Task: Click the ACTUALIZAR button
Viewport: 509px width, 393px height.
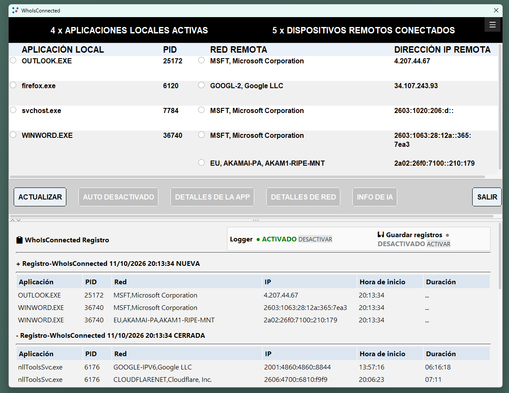Action: (x=40, y=197)
